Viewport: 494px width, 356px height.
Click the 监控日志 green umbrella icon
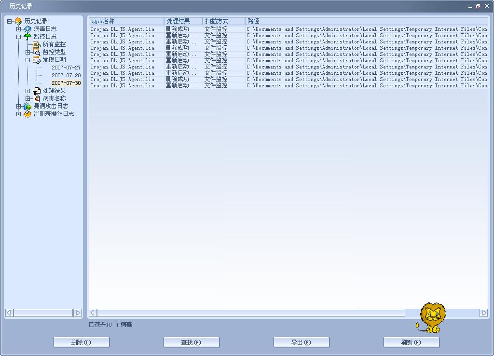[x=27, y=37]
